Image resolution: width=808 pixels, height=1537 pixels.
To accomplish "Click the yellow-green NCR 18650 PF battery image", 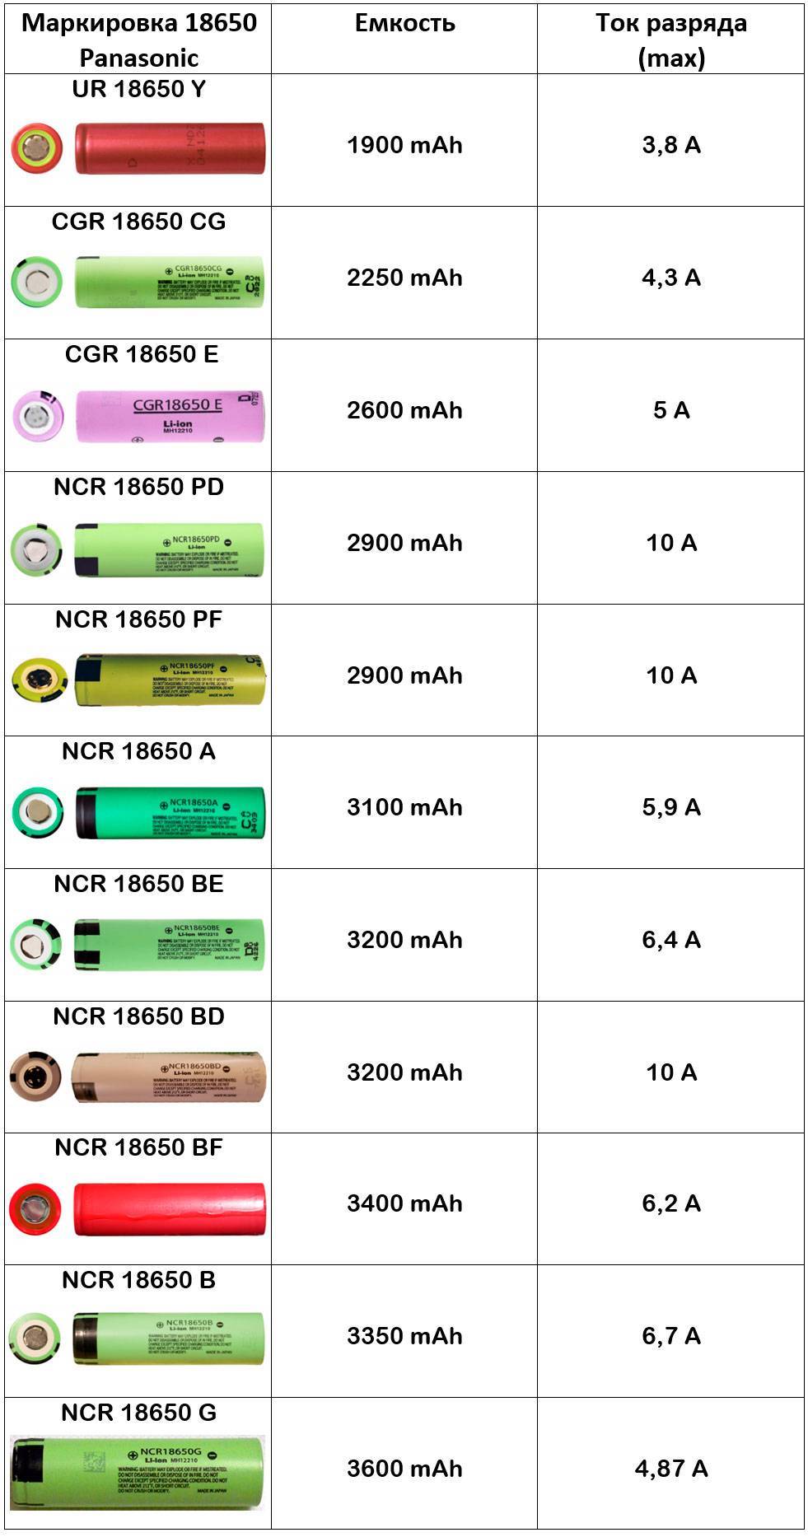I will click(x=170, y=680).
